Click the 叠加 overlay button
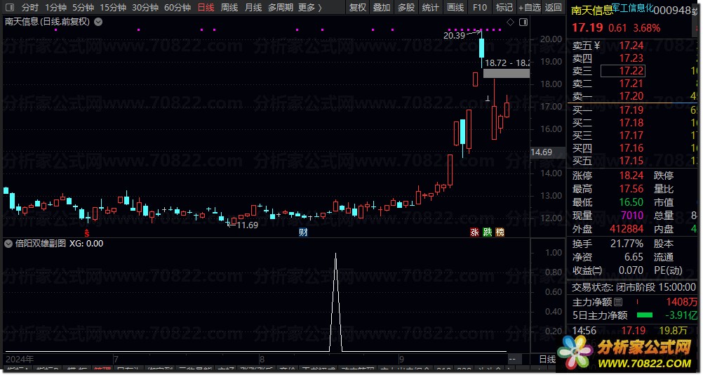Viewport: 703px width, 375px height. pyautogui.click(x=382, y=8)
